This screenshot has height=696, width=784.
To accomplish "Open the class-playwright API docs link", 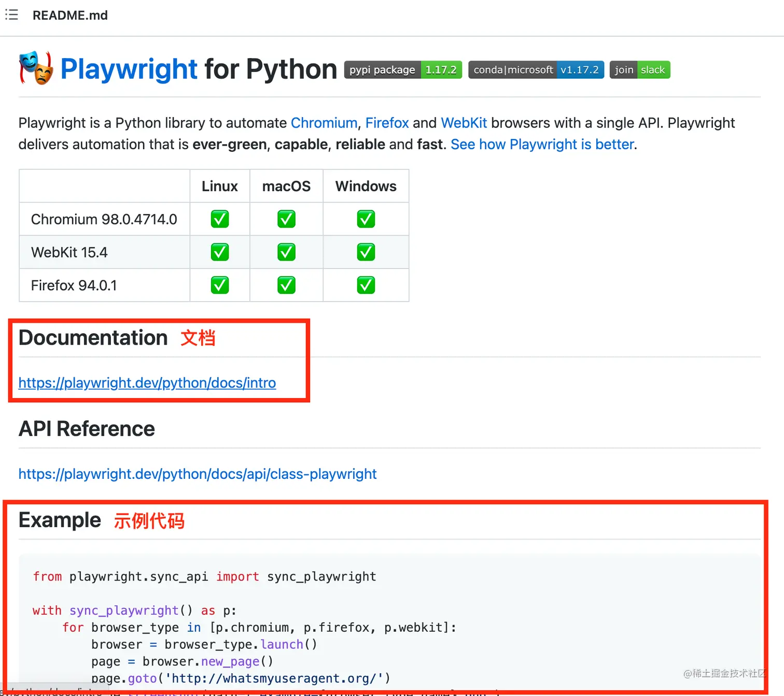I will [x=198, y=474].
